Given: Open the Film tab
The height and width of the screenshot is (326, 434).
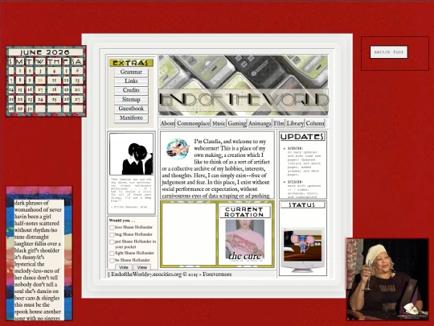Looking at the screenshot, I should tap(279, 123).
